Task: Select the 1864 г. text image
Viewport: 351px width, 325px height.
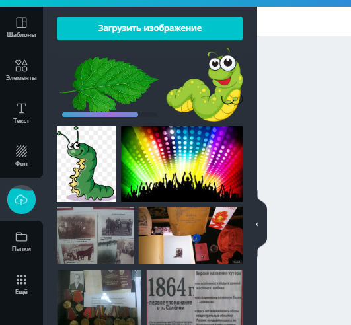Action: (194, 297)
